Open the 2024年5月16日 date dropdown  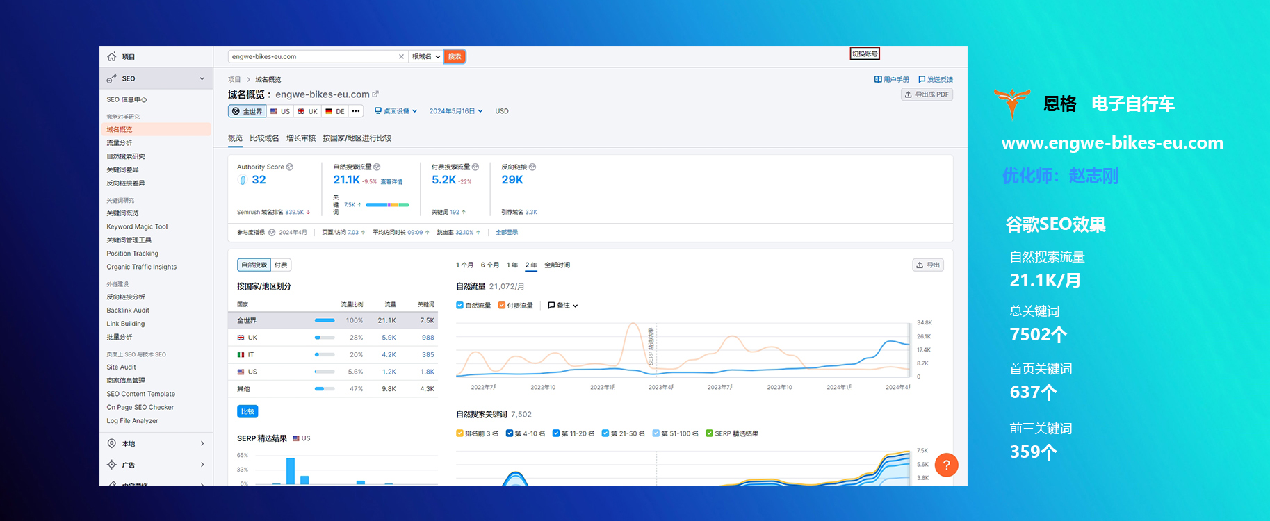[455, 111]
